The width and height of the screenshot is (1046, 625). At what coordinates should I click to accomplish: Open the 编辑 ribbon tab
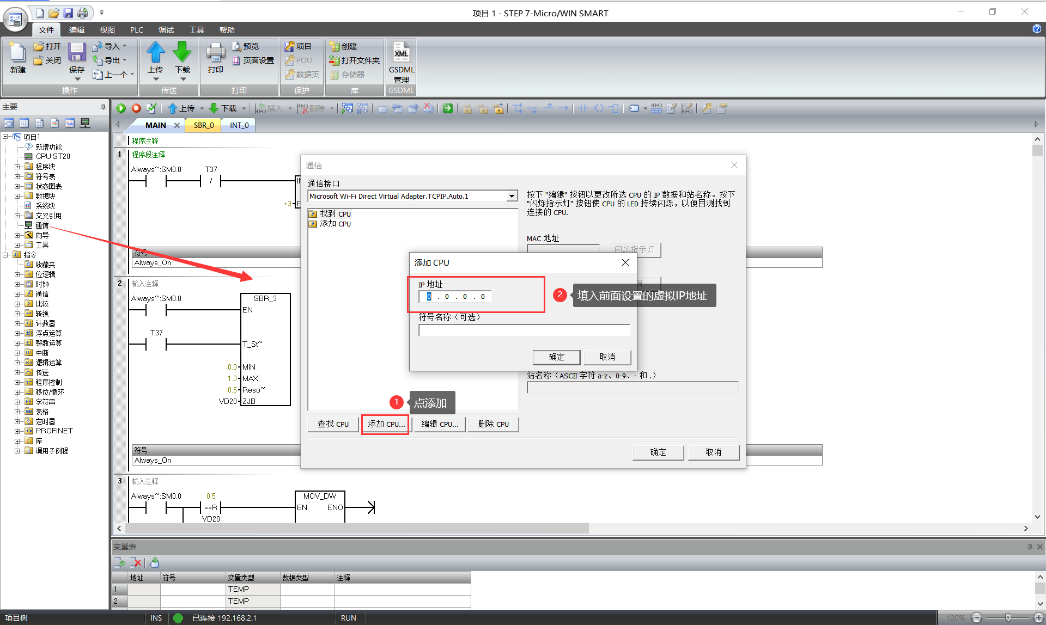[77, 30]
